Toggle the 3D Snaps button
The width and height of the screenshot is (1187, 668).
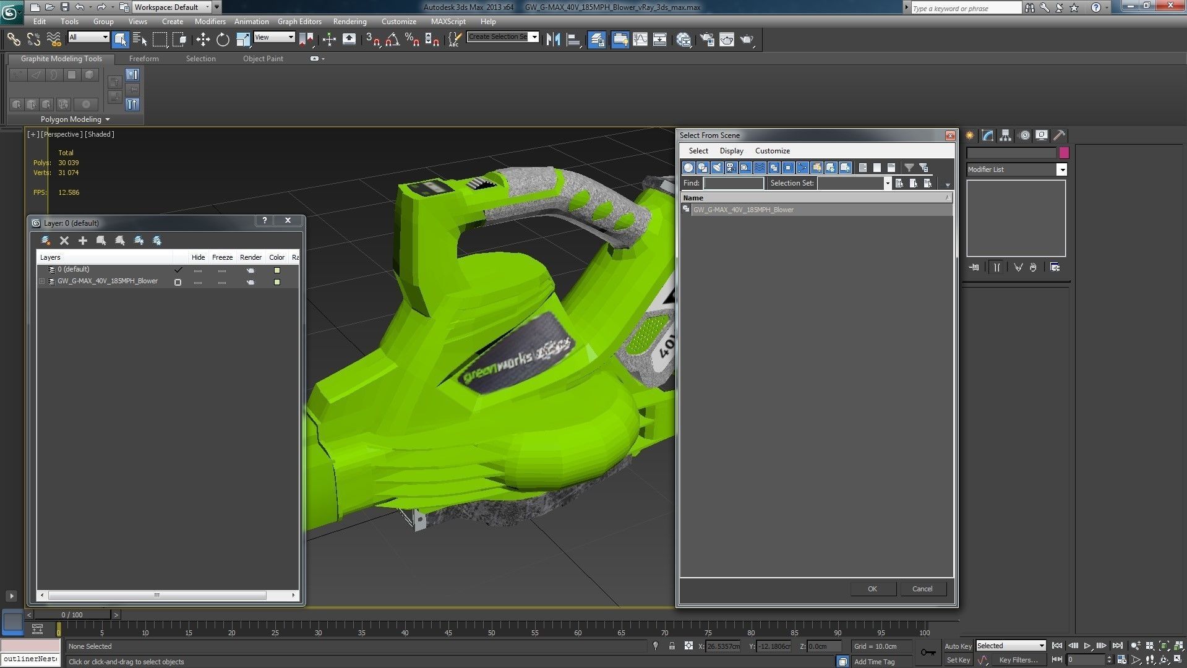click(x=372, y=40)
